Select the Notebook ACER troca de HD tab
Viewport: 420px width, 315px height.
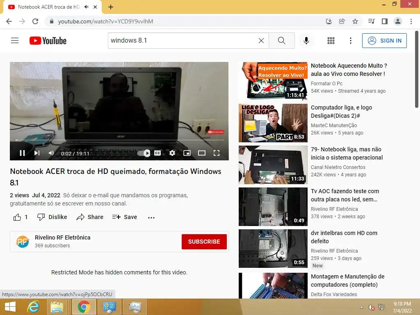coord(49,7)
